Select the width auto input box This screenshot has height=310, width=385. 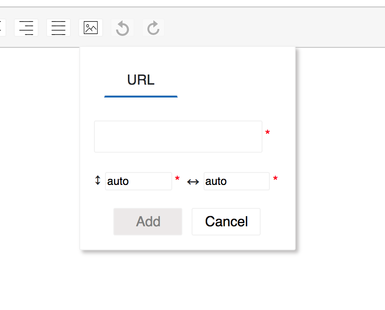[236, 181]
